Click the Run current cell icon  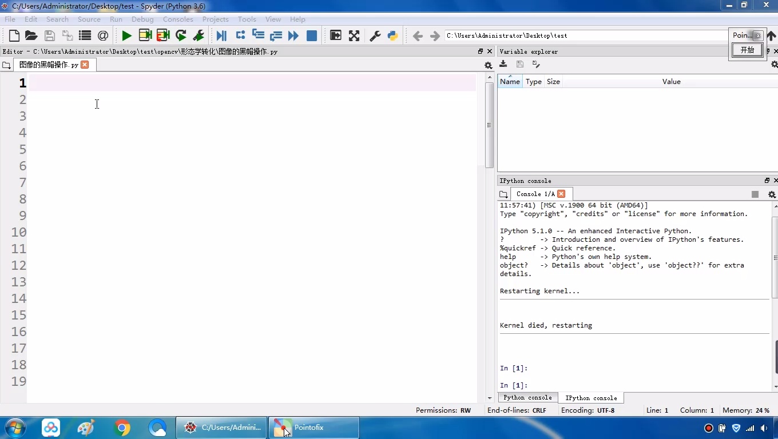point(145,36)
